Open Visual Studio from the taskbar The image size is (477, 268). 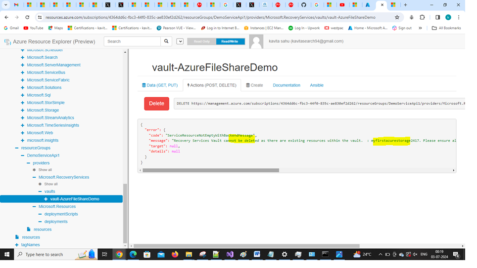tap(230, 254)
